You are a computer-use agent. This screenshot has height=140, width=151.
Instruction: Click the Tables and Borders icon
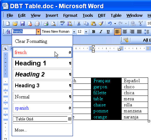(140, 23)
